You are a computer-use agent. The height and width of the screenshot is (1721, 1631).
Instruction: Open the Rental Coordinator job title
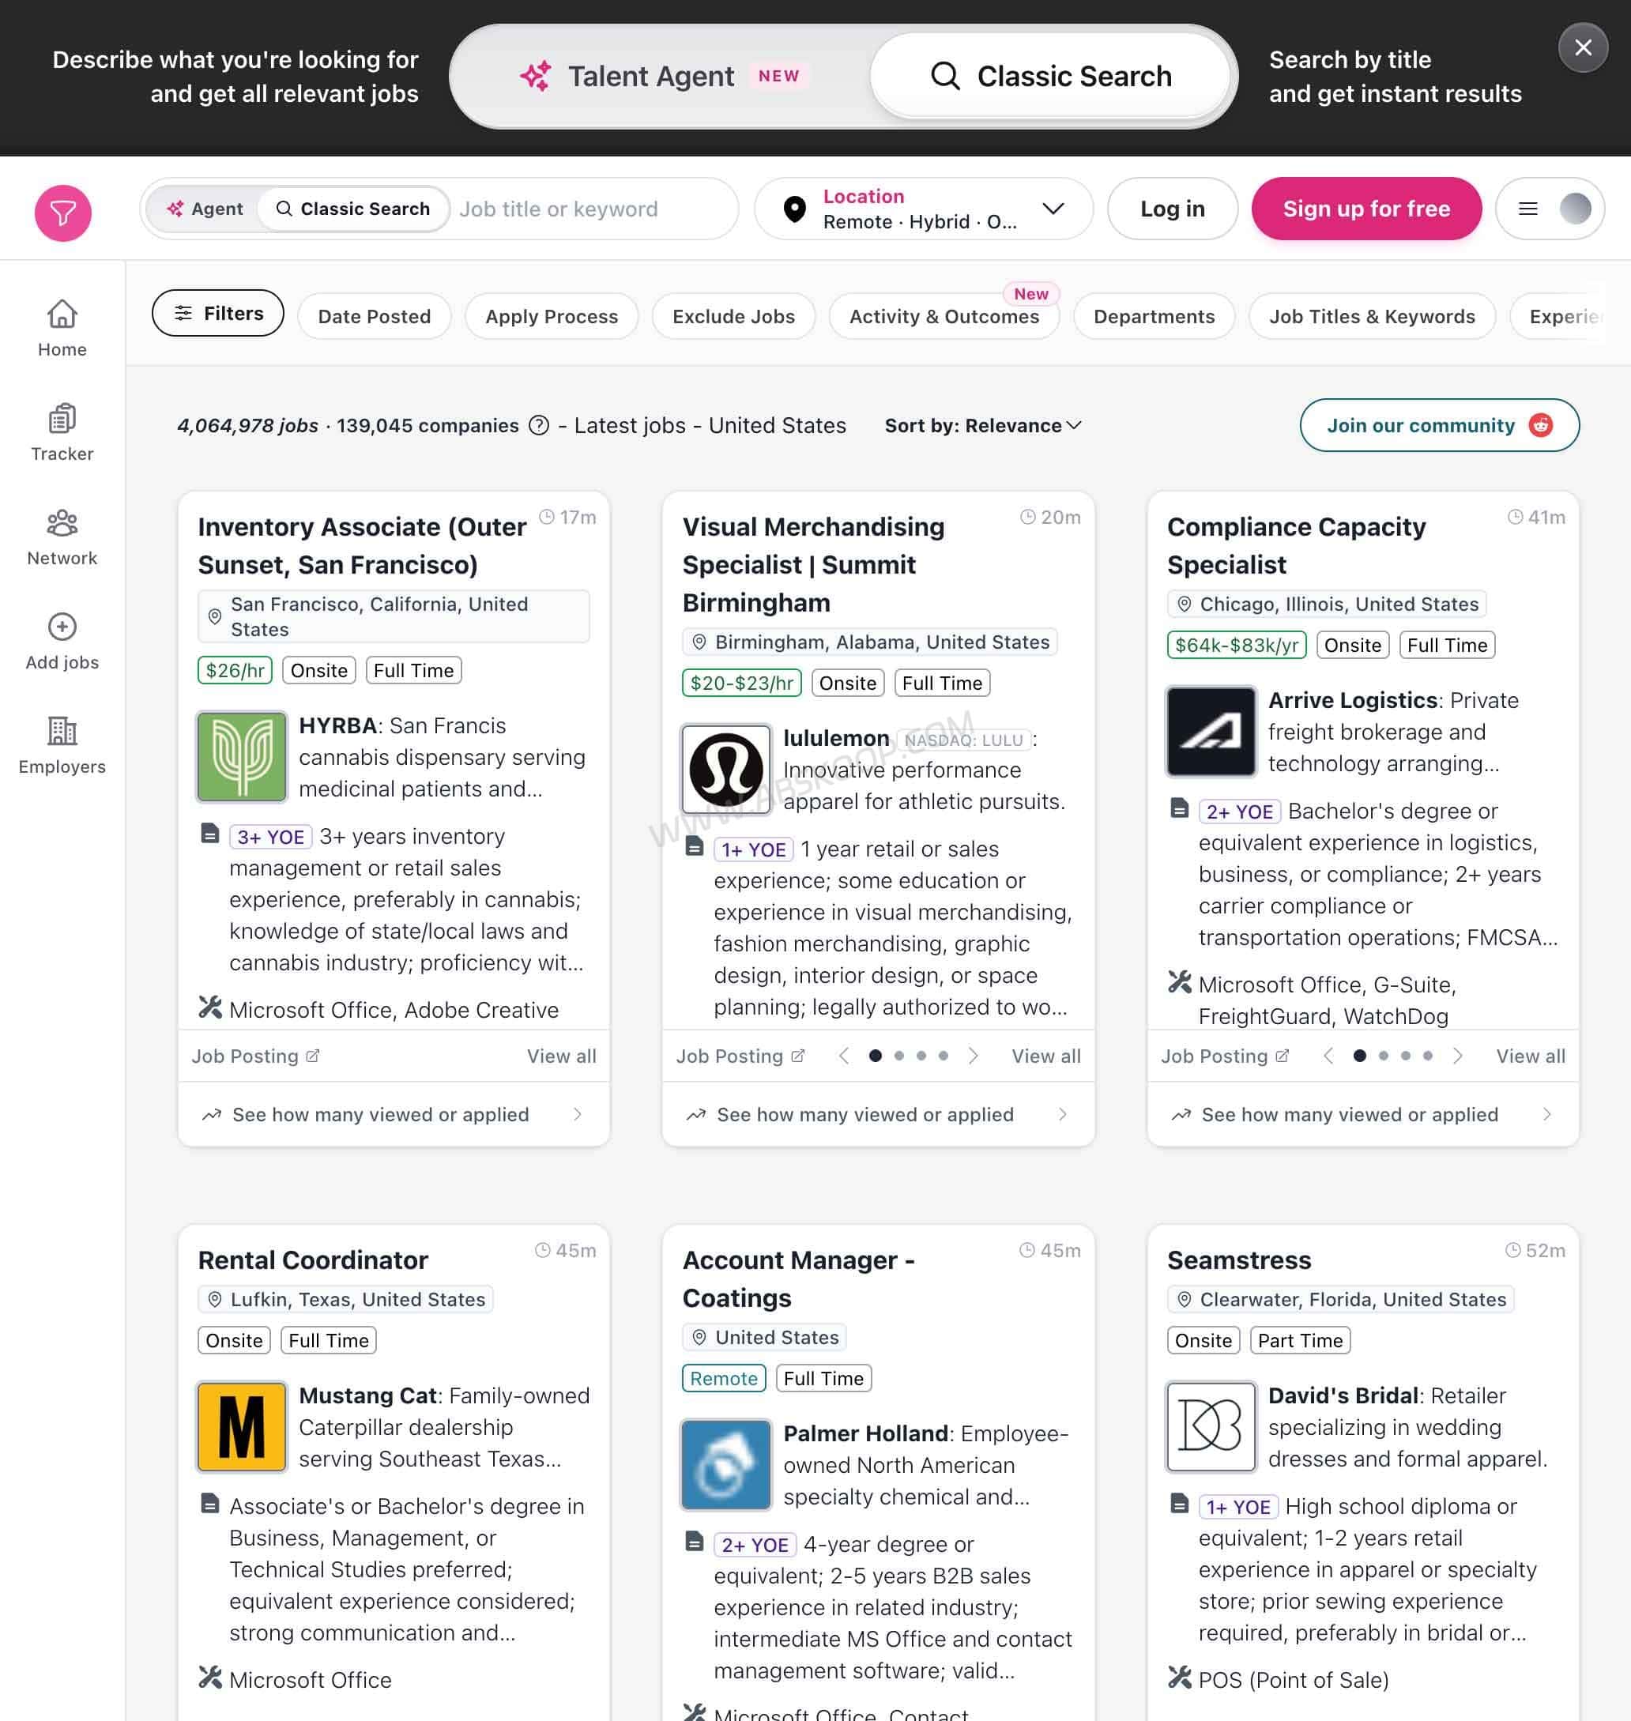tap(313, 1260)
